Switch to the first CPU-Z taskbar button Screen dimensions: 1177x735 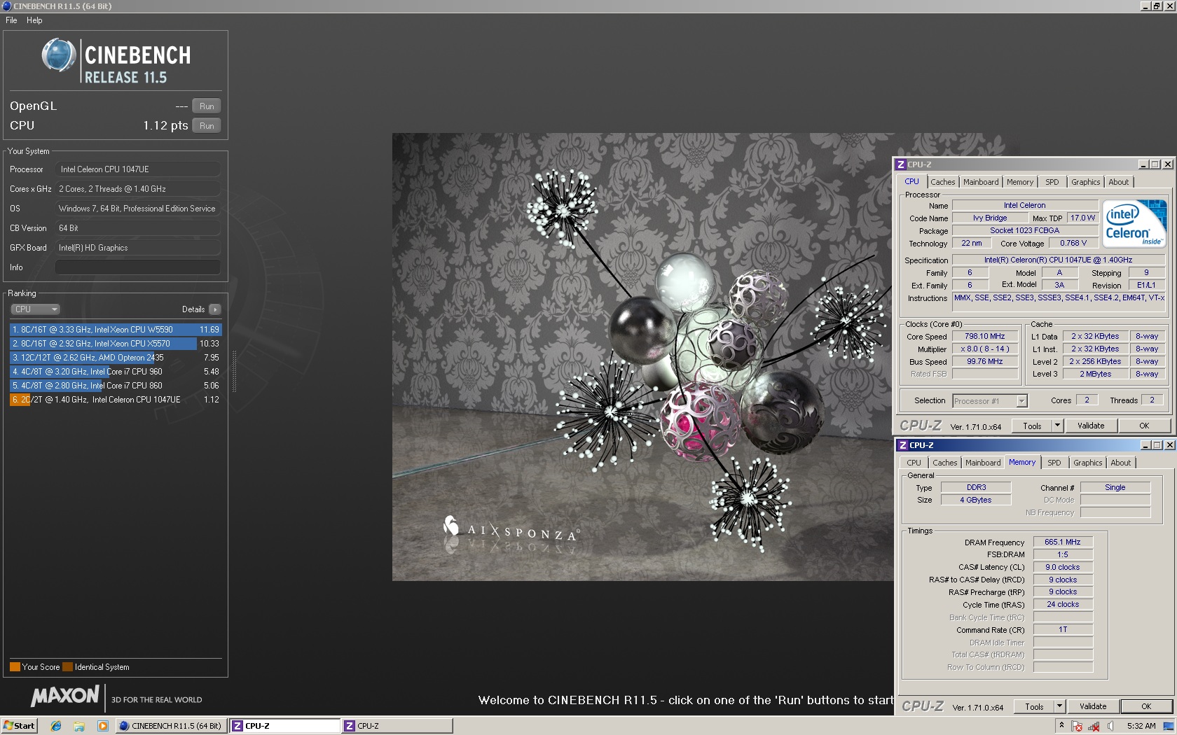285,726
